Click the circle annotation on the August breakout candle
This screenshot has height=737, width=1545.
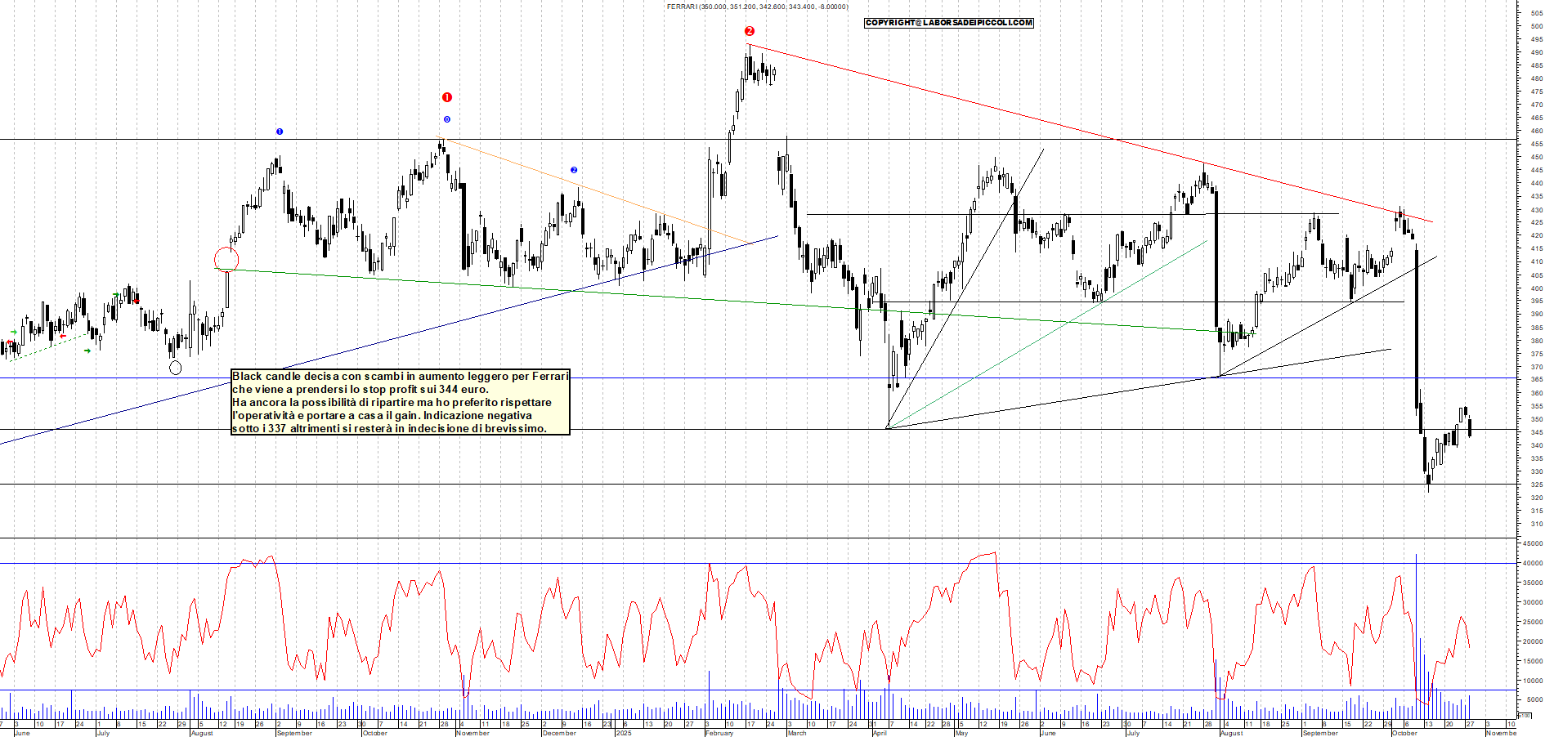226,259
